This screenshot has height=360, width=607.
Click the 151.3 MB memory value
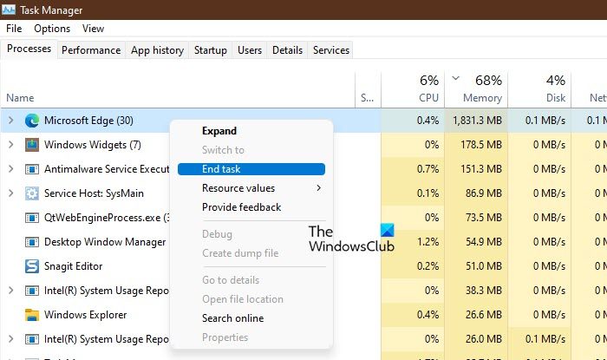[481, 169]
